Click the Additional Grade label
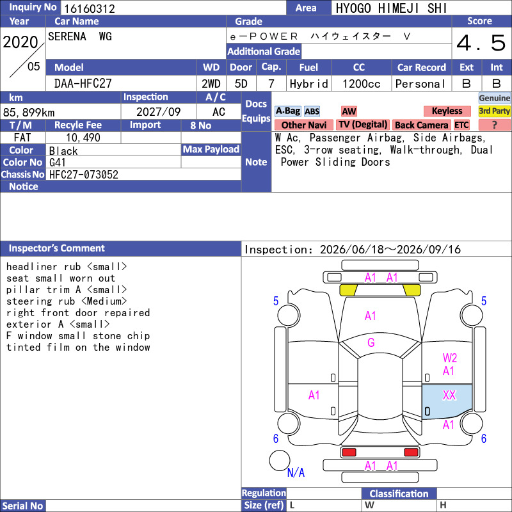512x512 pixels. pos(264,52)
